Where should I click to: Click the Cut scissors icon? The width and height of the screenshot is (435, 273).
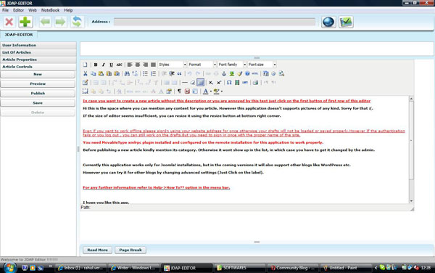tap(86, 73)
